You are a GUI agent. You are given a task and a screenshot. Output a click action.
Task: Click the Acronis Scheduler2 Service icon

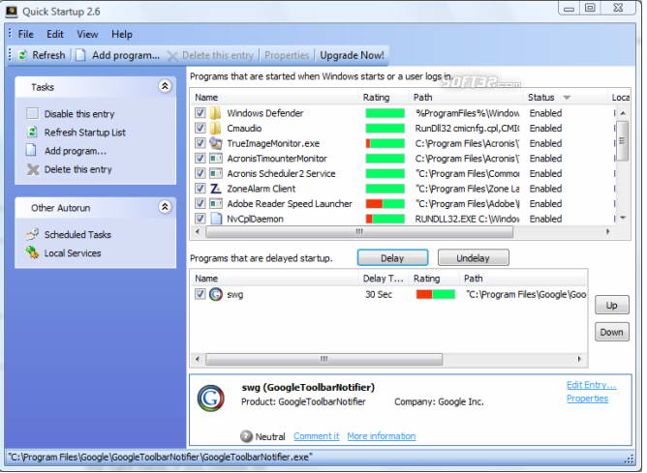[215, 173]
